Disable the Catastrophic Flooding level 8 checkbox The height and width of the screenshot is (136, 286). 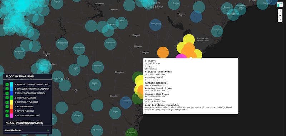[7, 116]
